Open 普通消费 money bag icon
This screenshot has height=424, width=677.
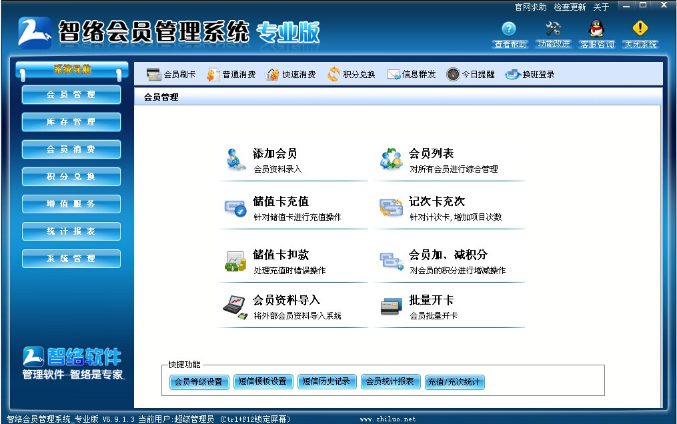click(213, 75)
